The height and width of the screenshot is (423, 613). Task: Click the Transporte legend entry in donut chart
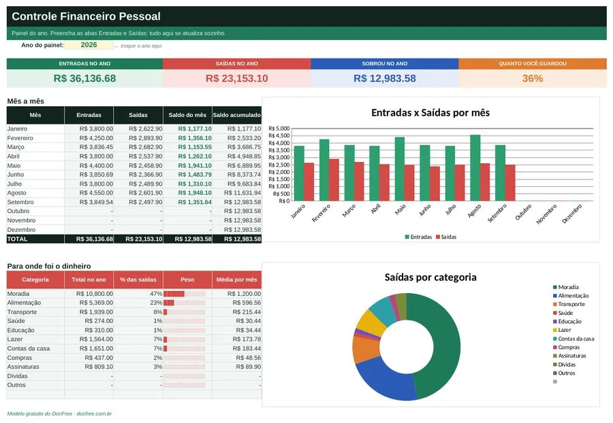click(x=569, y=305)
